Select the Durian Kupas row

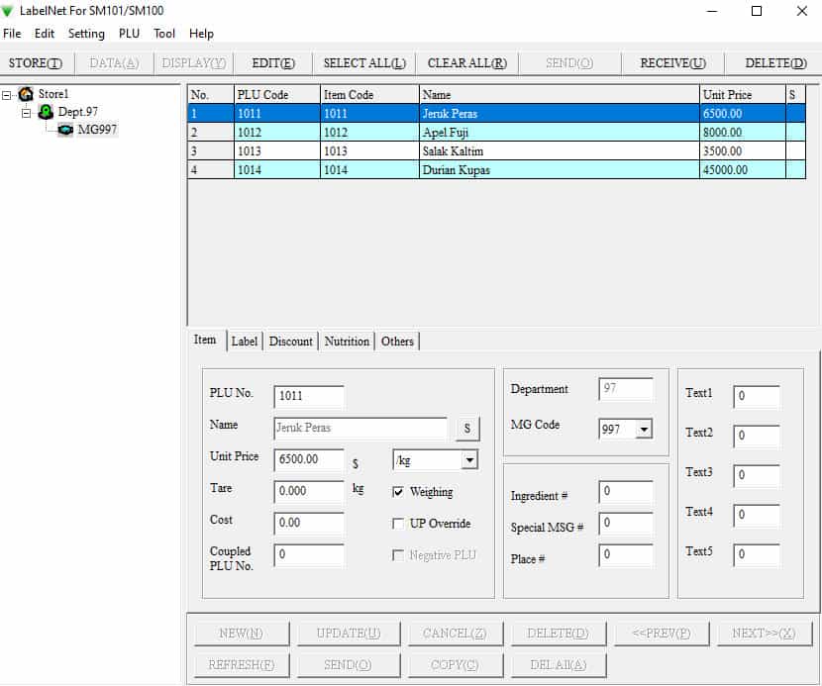[x=496, y=170]
